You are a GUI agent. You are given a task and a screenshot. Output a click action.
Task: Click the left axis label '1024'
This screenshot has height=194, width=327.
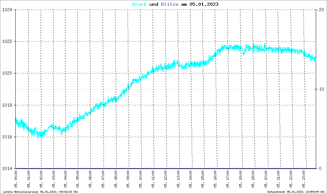6,10
